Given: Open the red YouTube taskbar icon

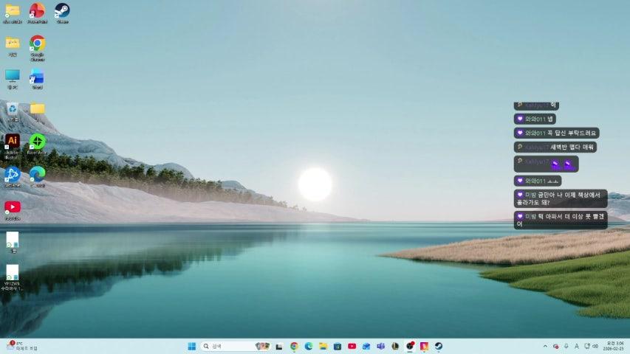Looking at the screenshot, I should click(352, 346).
